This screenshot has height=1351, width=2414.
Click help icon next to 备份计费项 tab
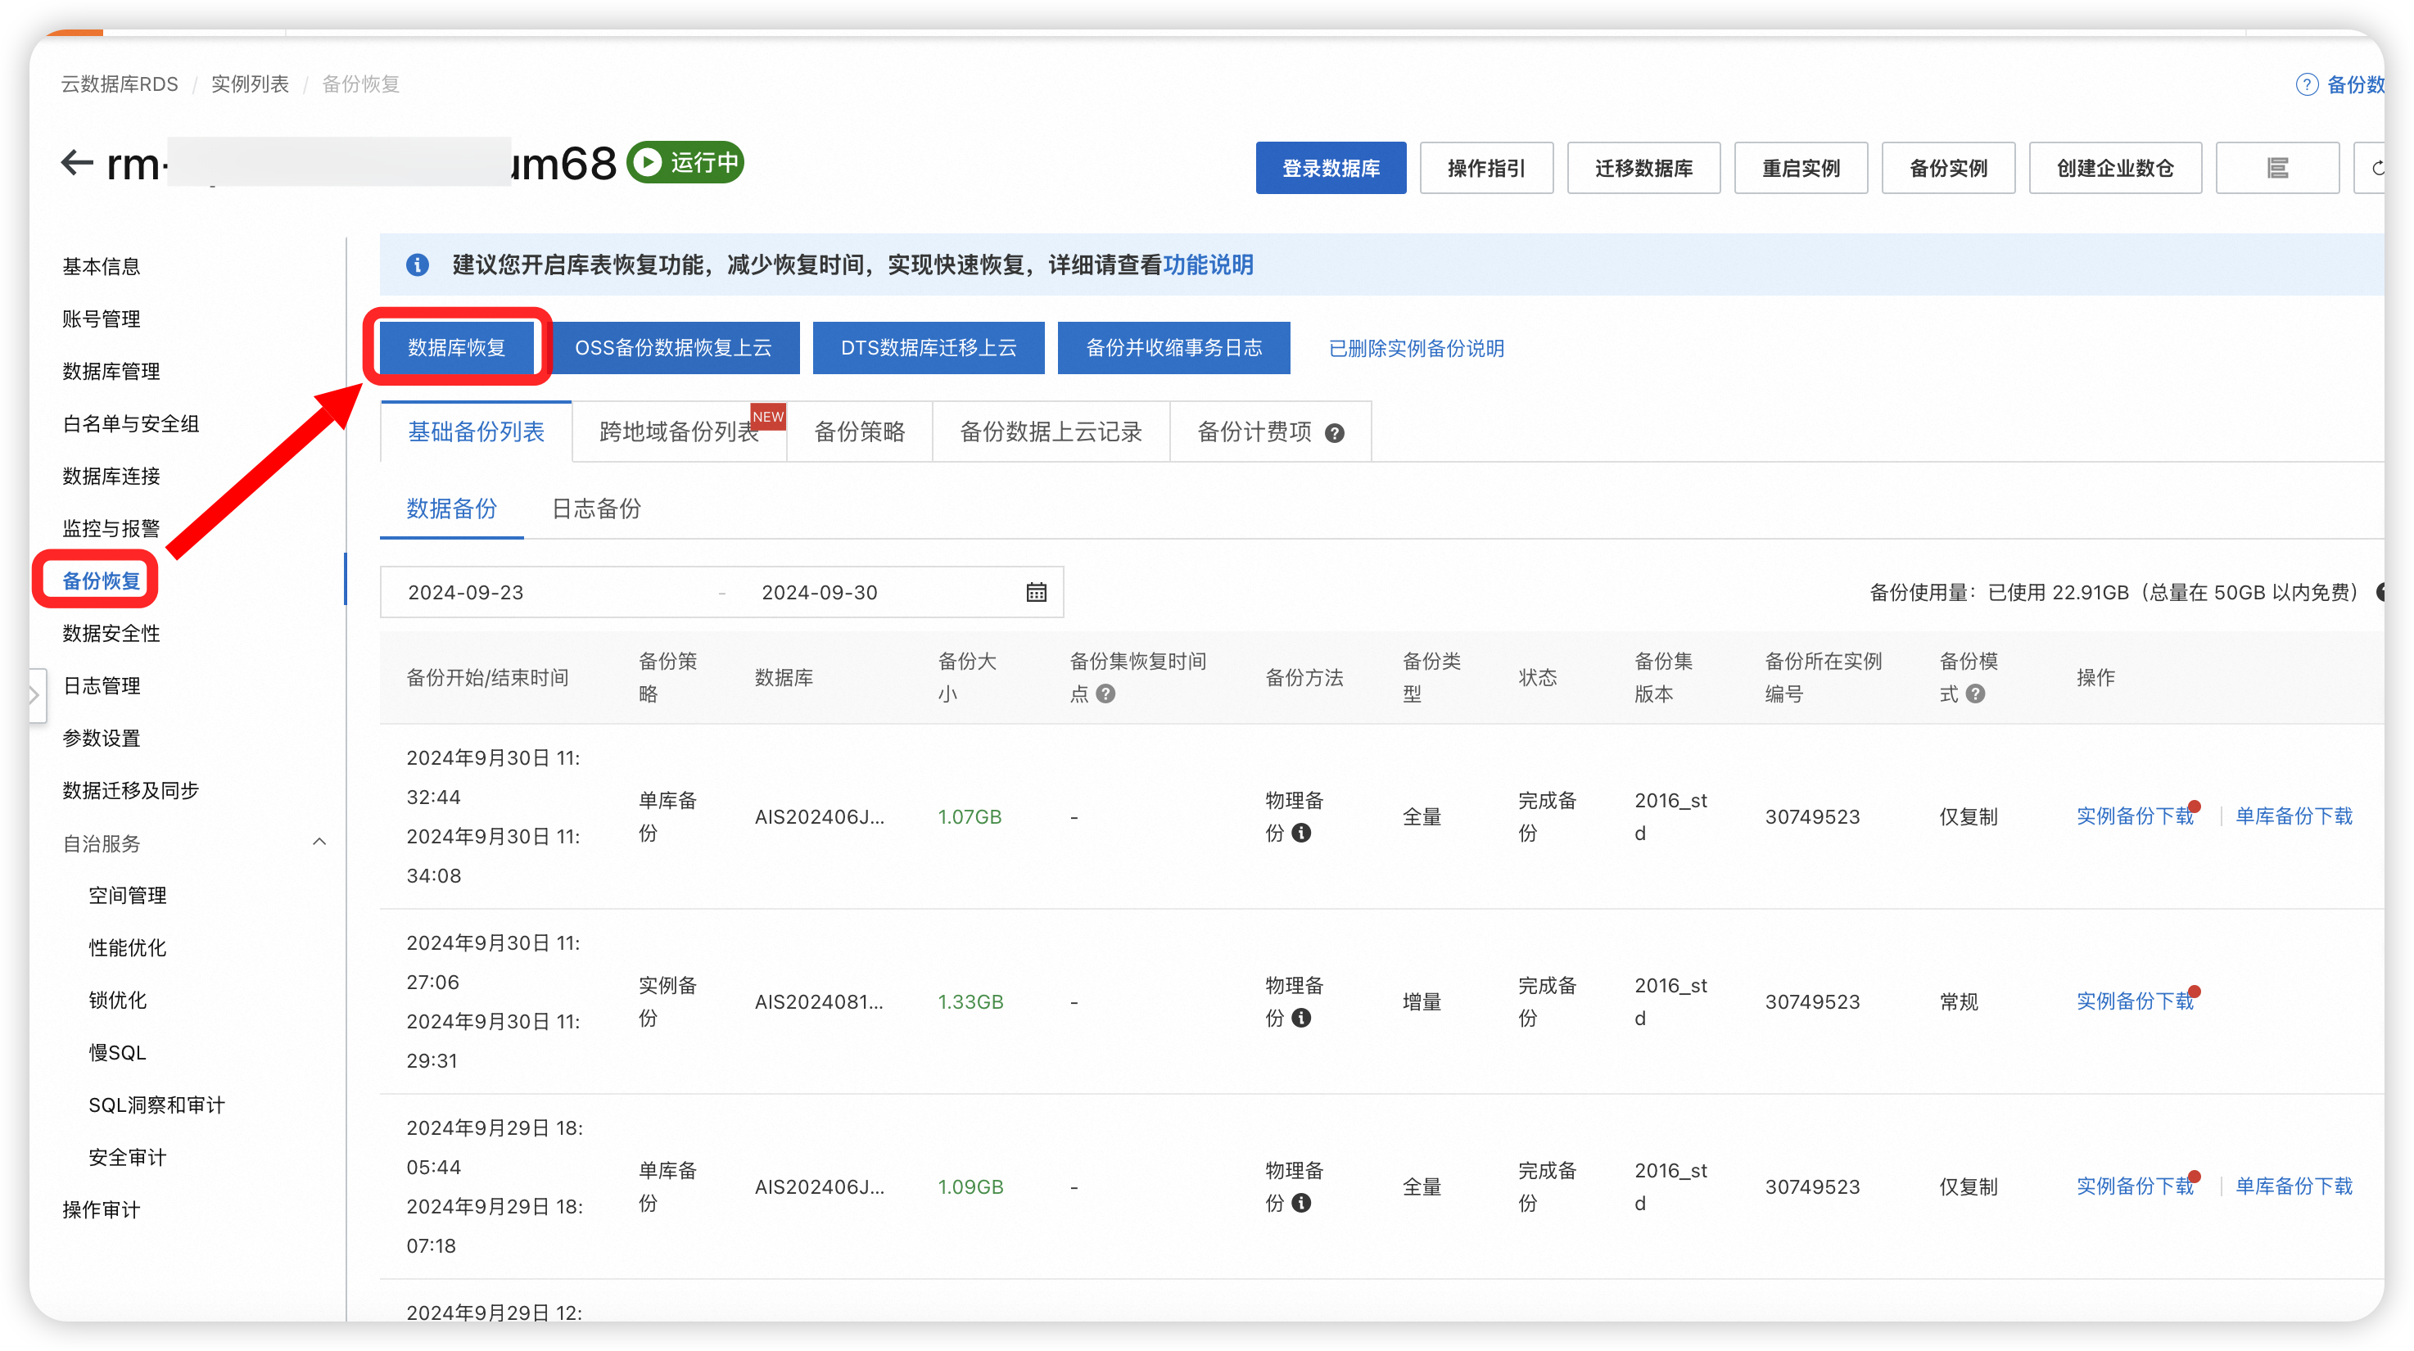click(x=1335, y=433)
